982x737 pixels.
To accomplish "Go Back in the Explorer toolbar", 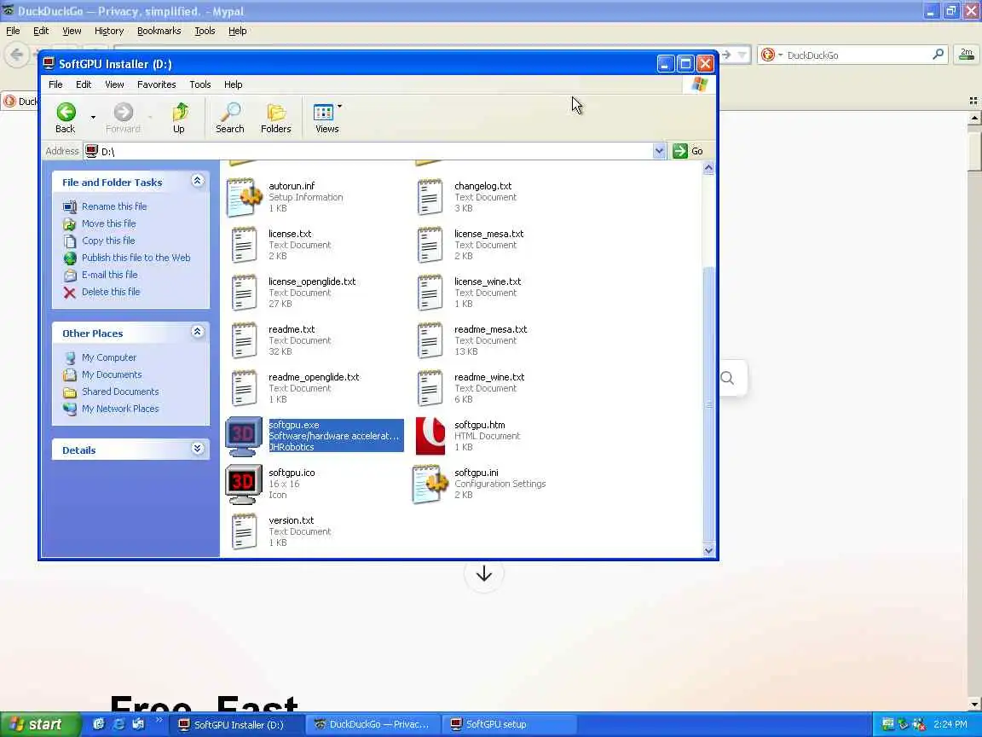I will point(65,118).
